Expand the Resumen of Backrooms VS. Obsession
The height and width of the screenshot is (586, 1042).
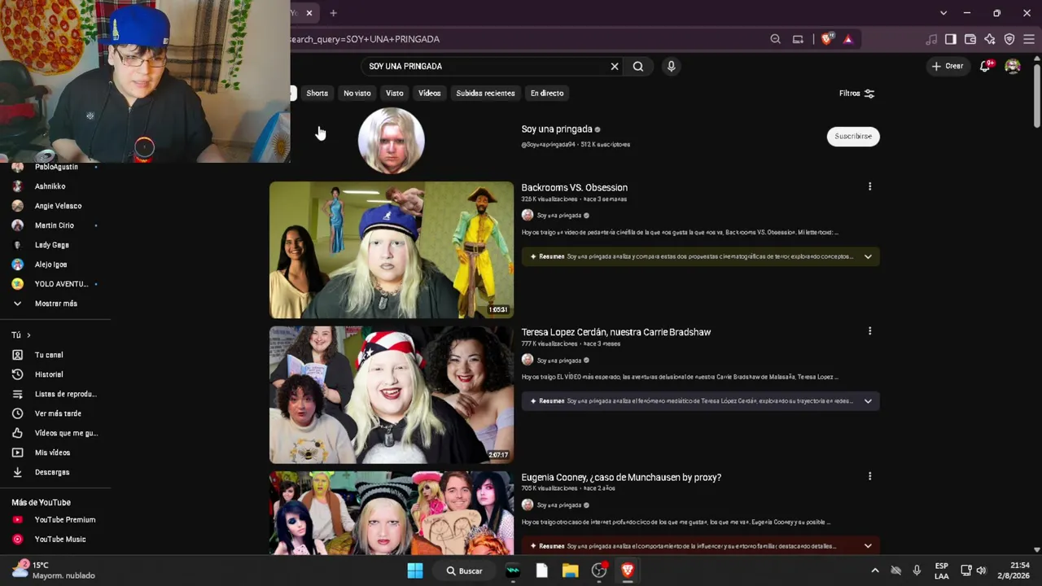coord(868,256)
